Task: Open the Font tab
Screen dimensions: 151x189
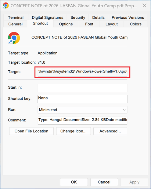Action: 89,24
